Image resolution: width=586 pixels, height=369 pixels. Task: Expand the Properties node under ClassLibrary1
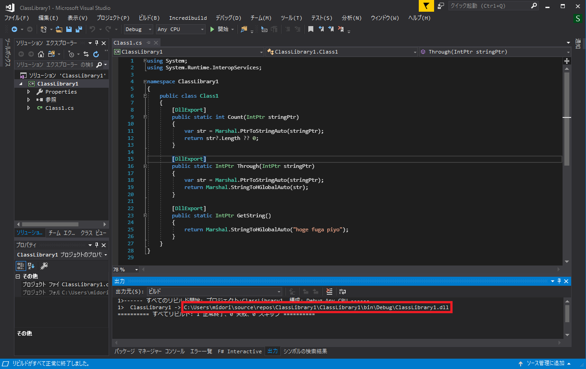(28, 91)
